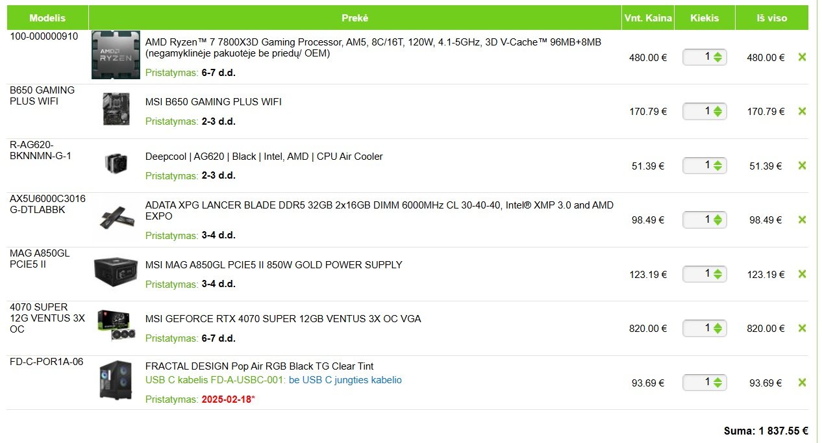This screenshot has width=822, height=443.
Task: Click the model code FD-C-POR1A-06
Action: 47,361
